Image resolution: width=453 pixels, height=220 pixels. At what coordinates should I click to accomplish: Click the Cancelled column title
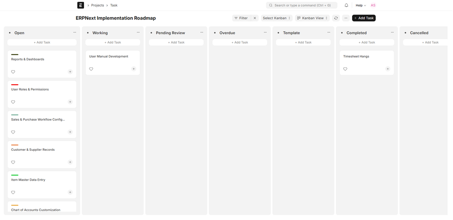tap(419, 33)
